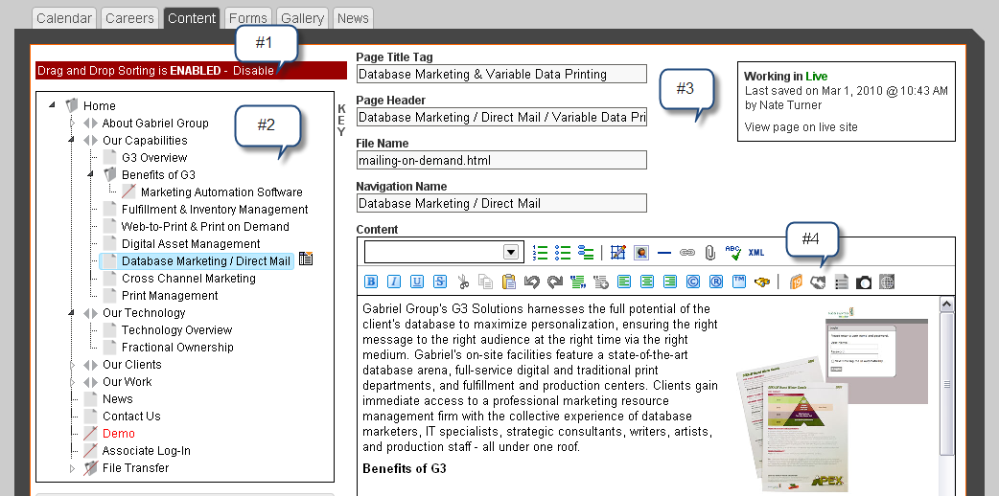Disable drag and drop sorting
999x496 pixels.
point(253,71)
